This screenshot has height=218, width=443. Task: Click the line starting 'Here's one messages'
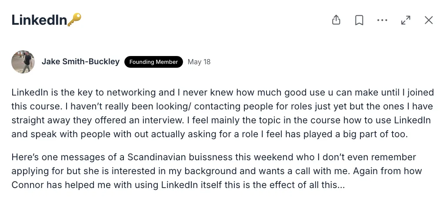point(213,157)
